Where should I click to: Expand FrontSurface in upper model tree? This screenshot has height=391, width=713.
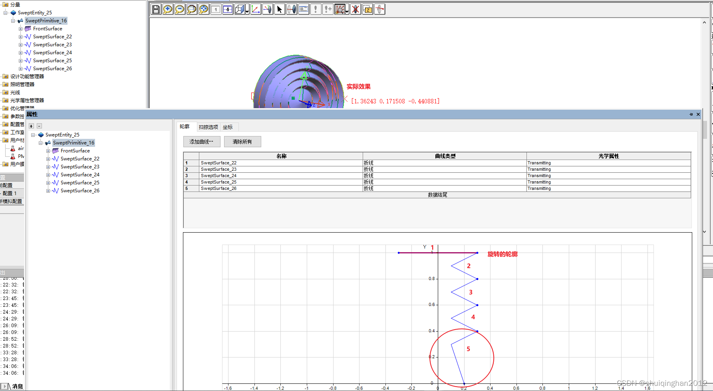pyautogui.click(x=21, y=29)
